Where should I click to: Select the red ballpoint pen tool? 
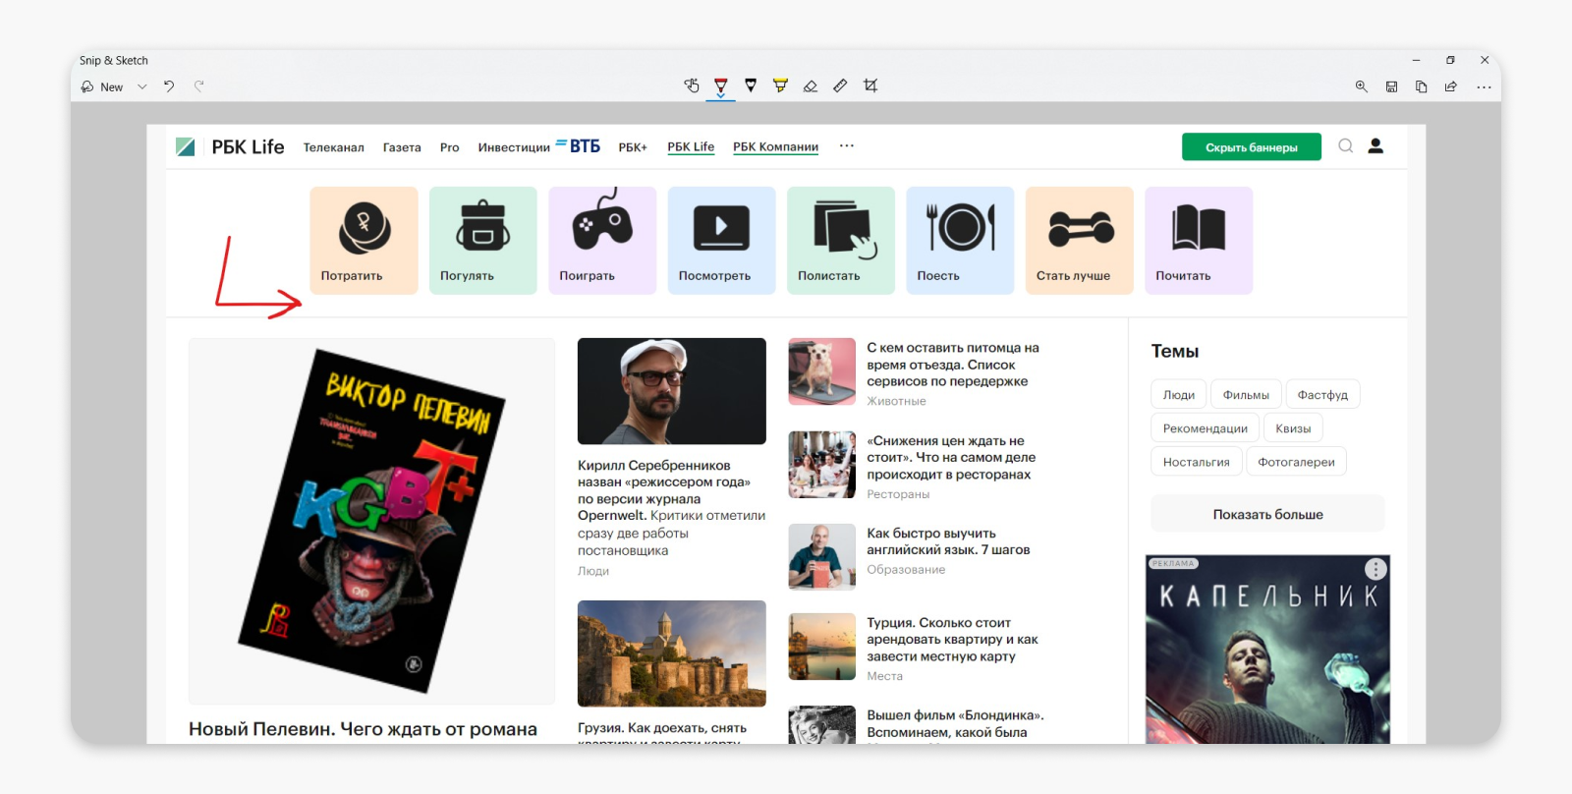[x=721, y=86]
